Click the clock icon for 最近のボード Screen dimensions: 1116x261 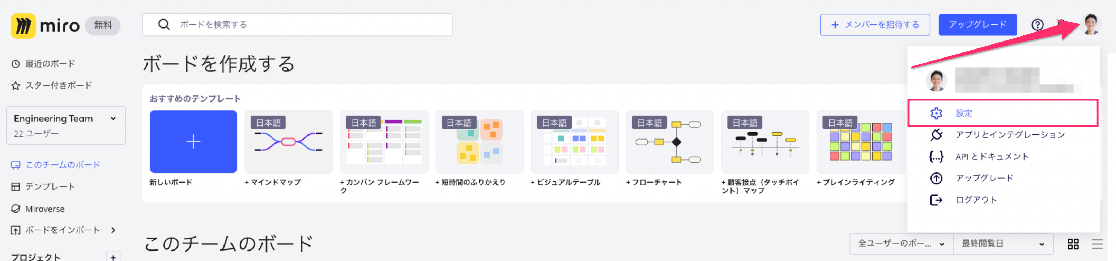pos(16,64)
